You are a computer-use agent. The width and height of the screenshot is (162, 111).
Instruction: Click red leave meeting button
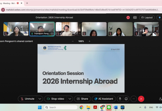coord(141,99)
